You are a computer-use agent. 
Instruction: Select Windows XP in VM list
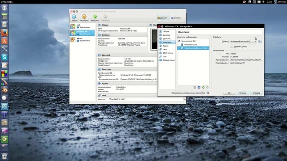pos(83,33)
